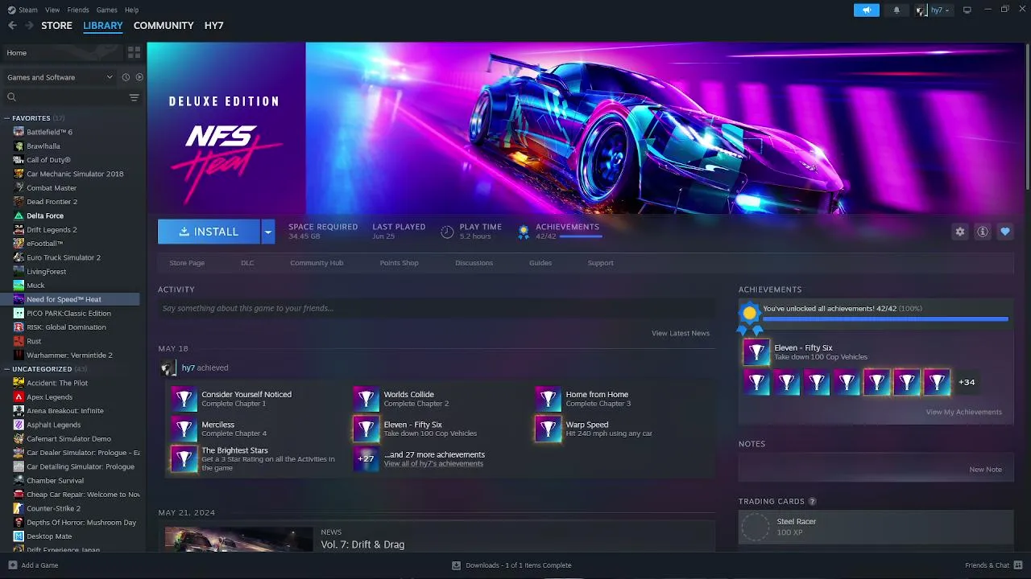Open the Games and Software filter dropdown
The width and height of the screenshot is (1031, 579).
[60, 77]
